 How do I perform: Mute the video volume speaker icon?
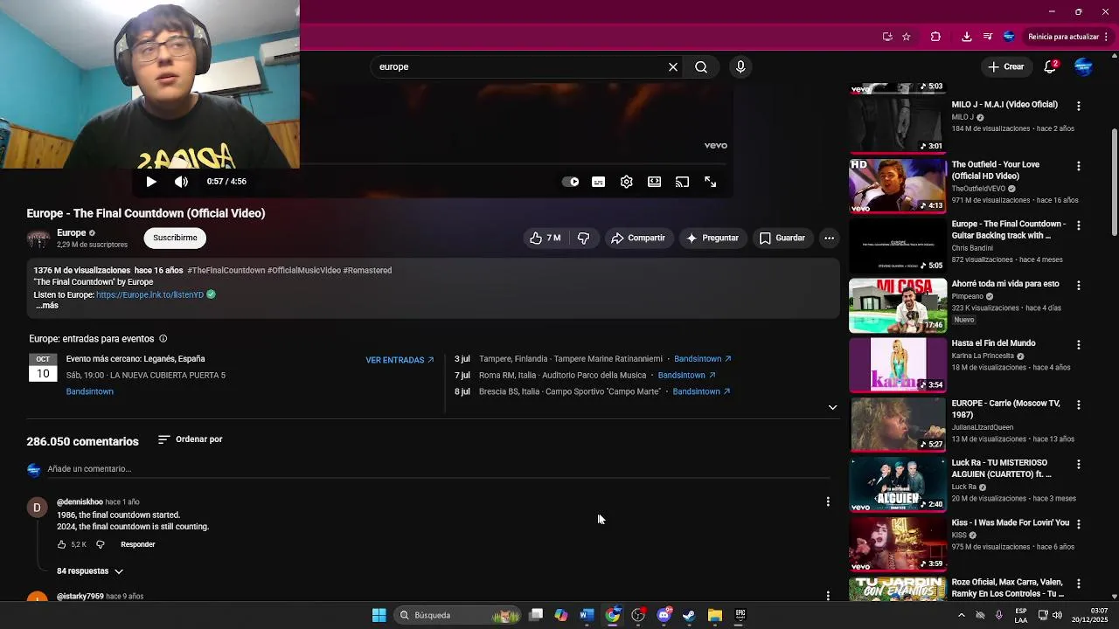(x=181, y=182)
